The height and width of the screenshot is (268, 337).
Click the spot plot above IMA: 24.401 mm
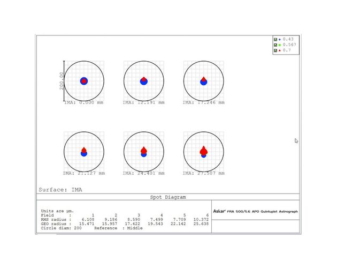click(144, 152)
